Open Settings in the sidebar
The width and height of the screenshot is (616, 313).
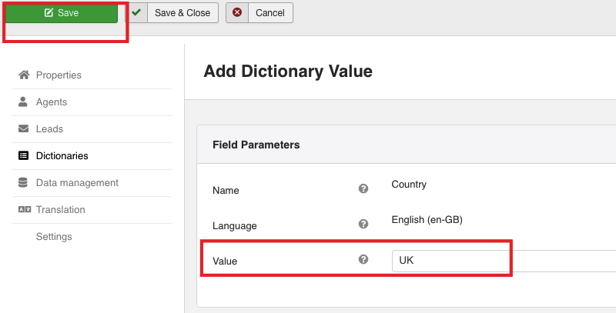(54, 237)
